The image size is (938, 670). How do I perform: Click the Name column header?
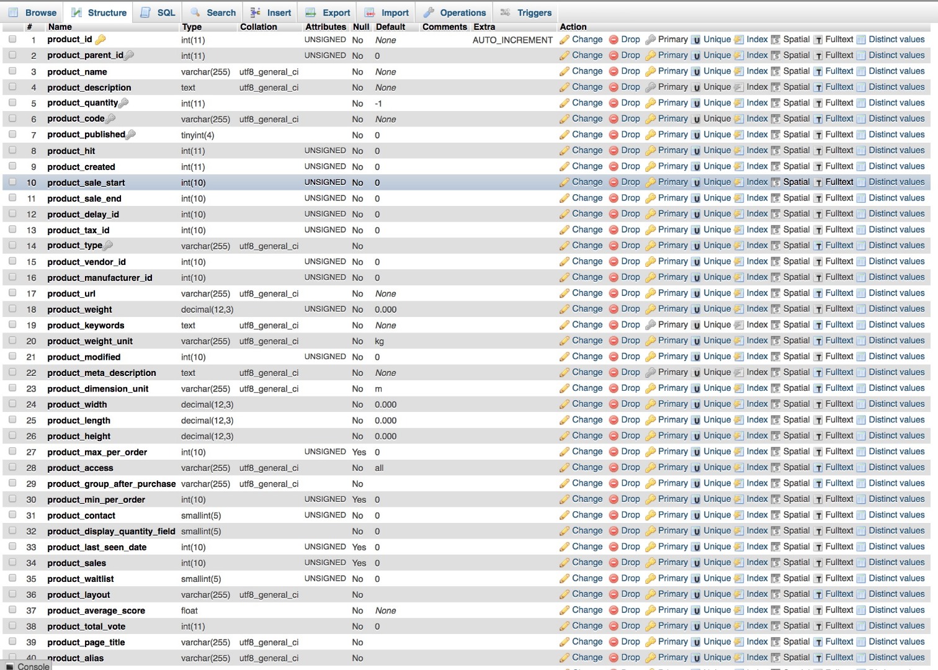pyautogui.click(x=60, y=27)
